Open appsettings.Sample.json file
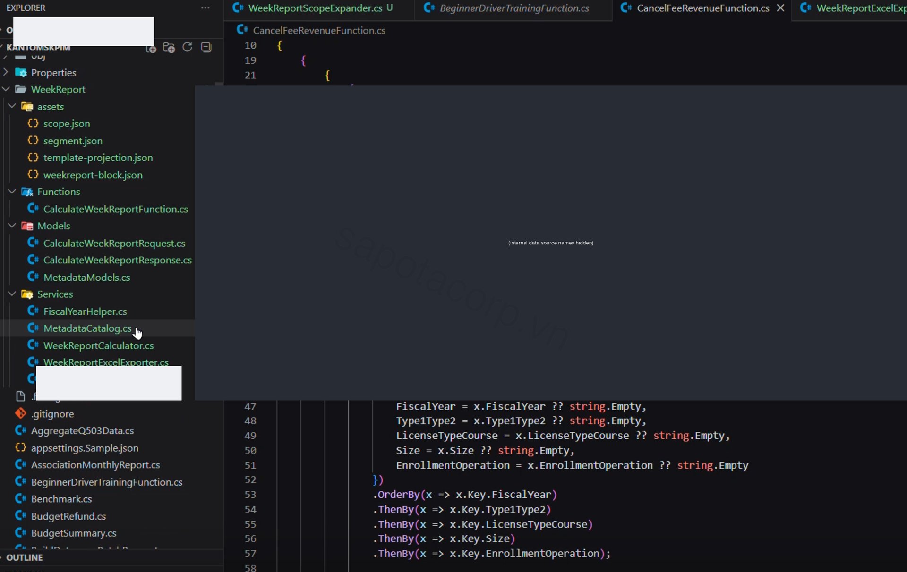Image resolution: width=907 pixels, height=572 pixels. (x=85, y=448)
